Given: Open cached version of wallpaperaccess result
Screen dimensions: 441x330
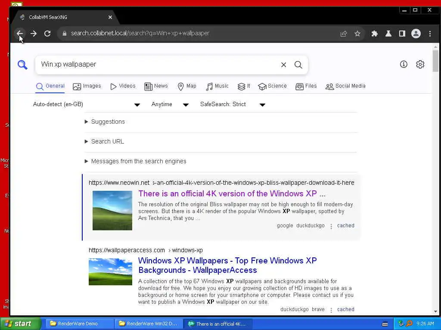Looking at the screenshot, I should pyautogui.click(x=346, y=309).
